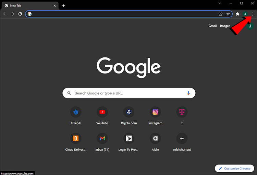
Task: Maximize the Chrome window
Action: click(x=242, y=3)
